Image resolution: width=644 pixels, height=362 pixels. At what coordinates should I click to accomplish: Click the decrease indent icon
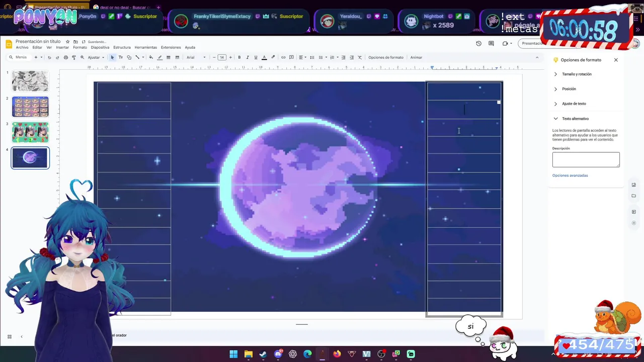point(344,57)
